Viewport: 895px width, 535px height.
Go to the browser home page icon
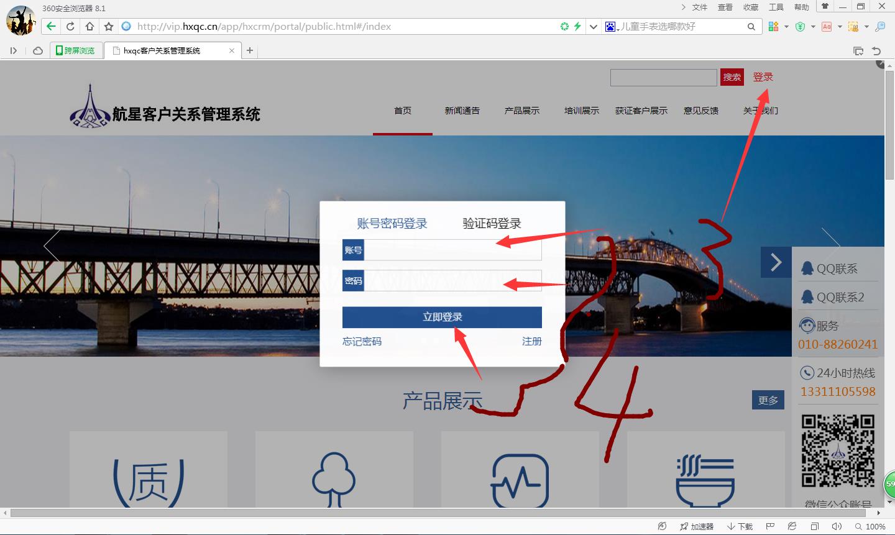[89, 26]
